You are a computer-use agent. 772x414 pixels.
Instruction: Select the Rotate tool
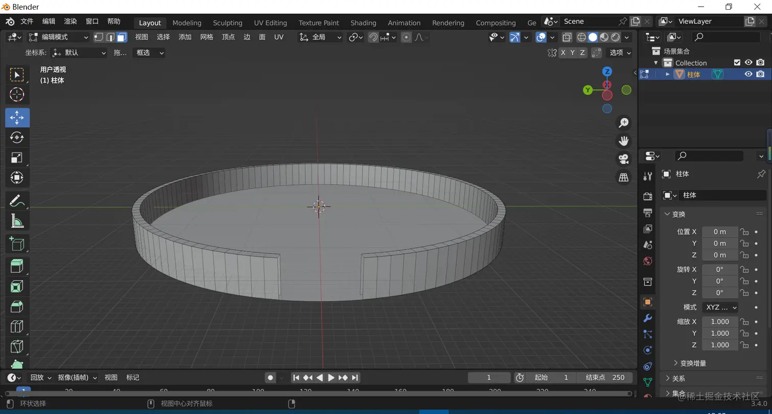tap(17, 138)
